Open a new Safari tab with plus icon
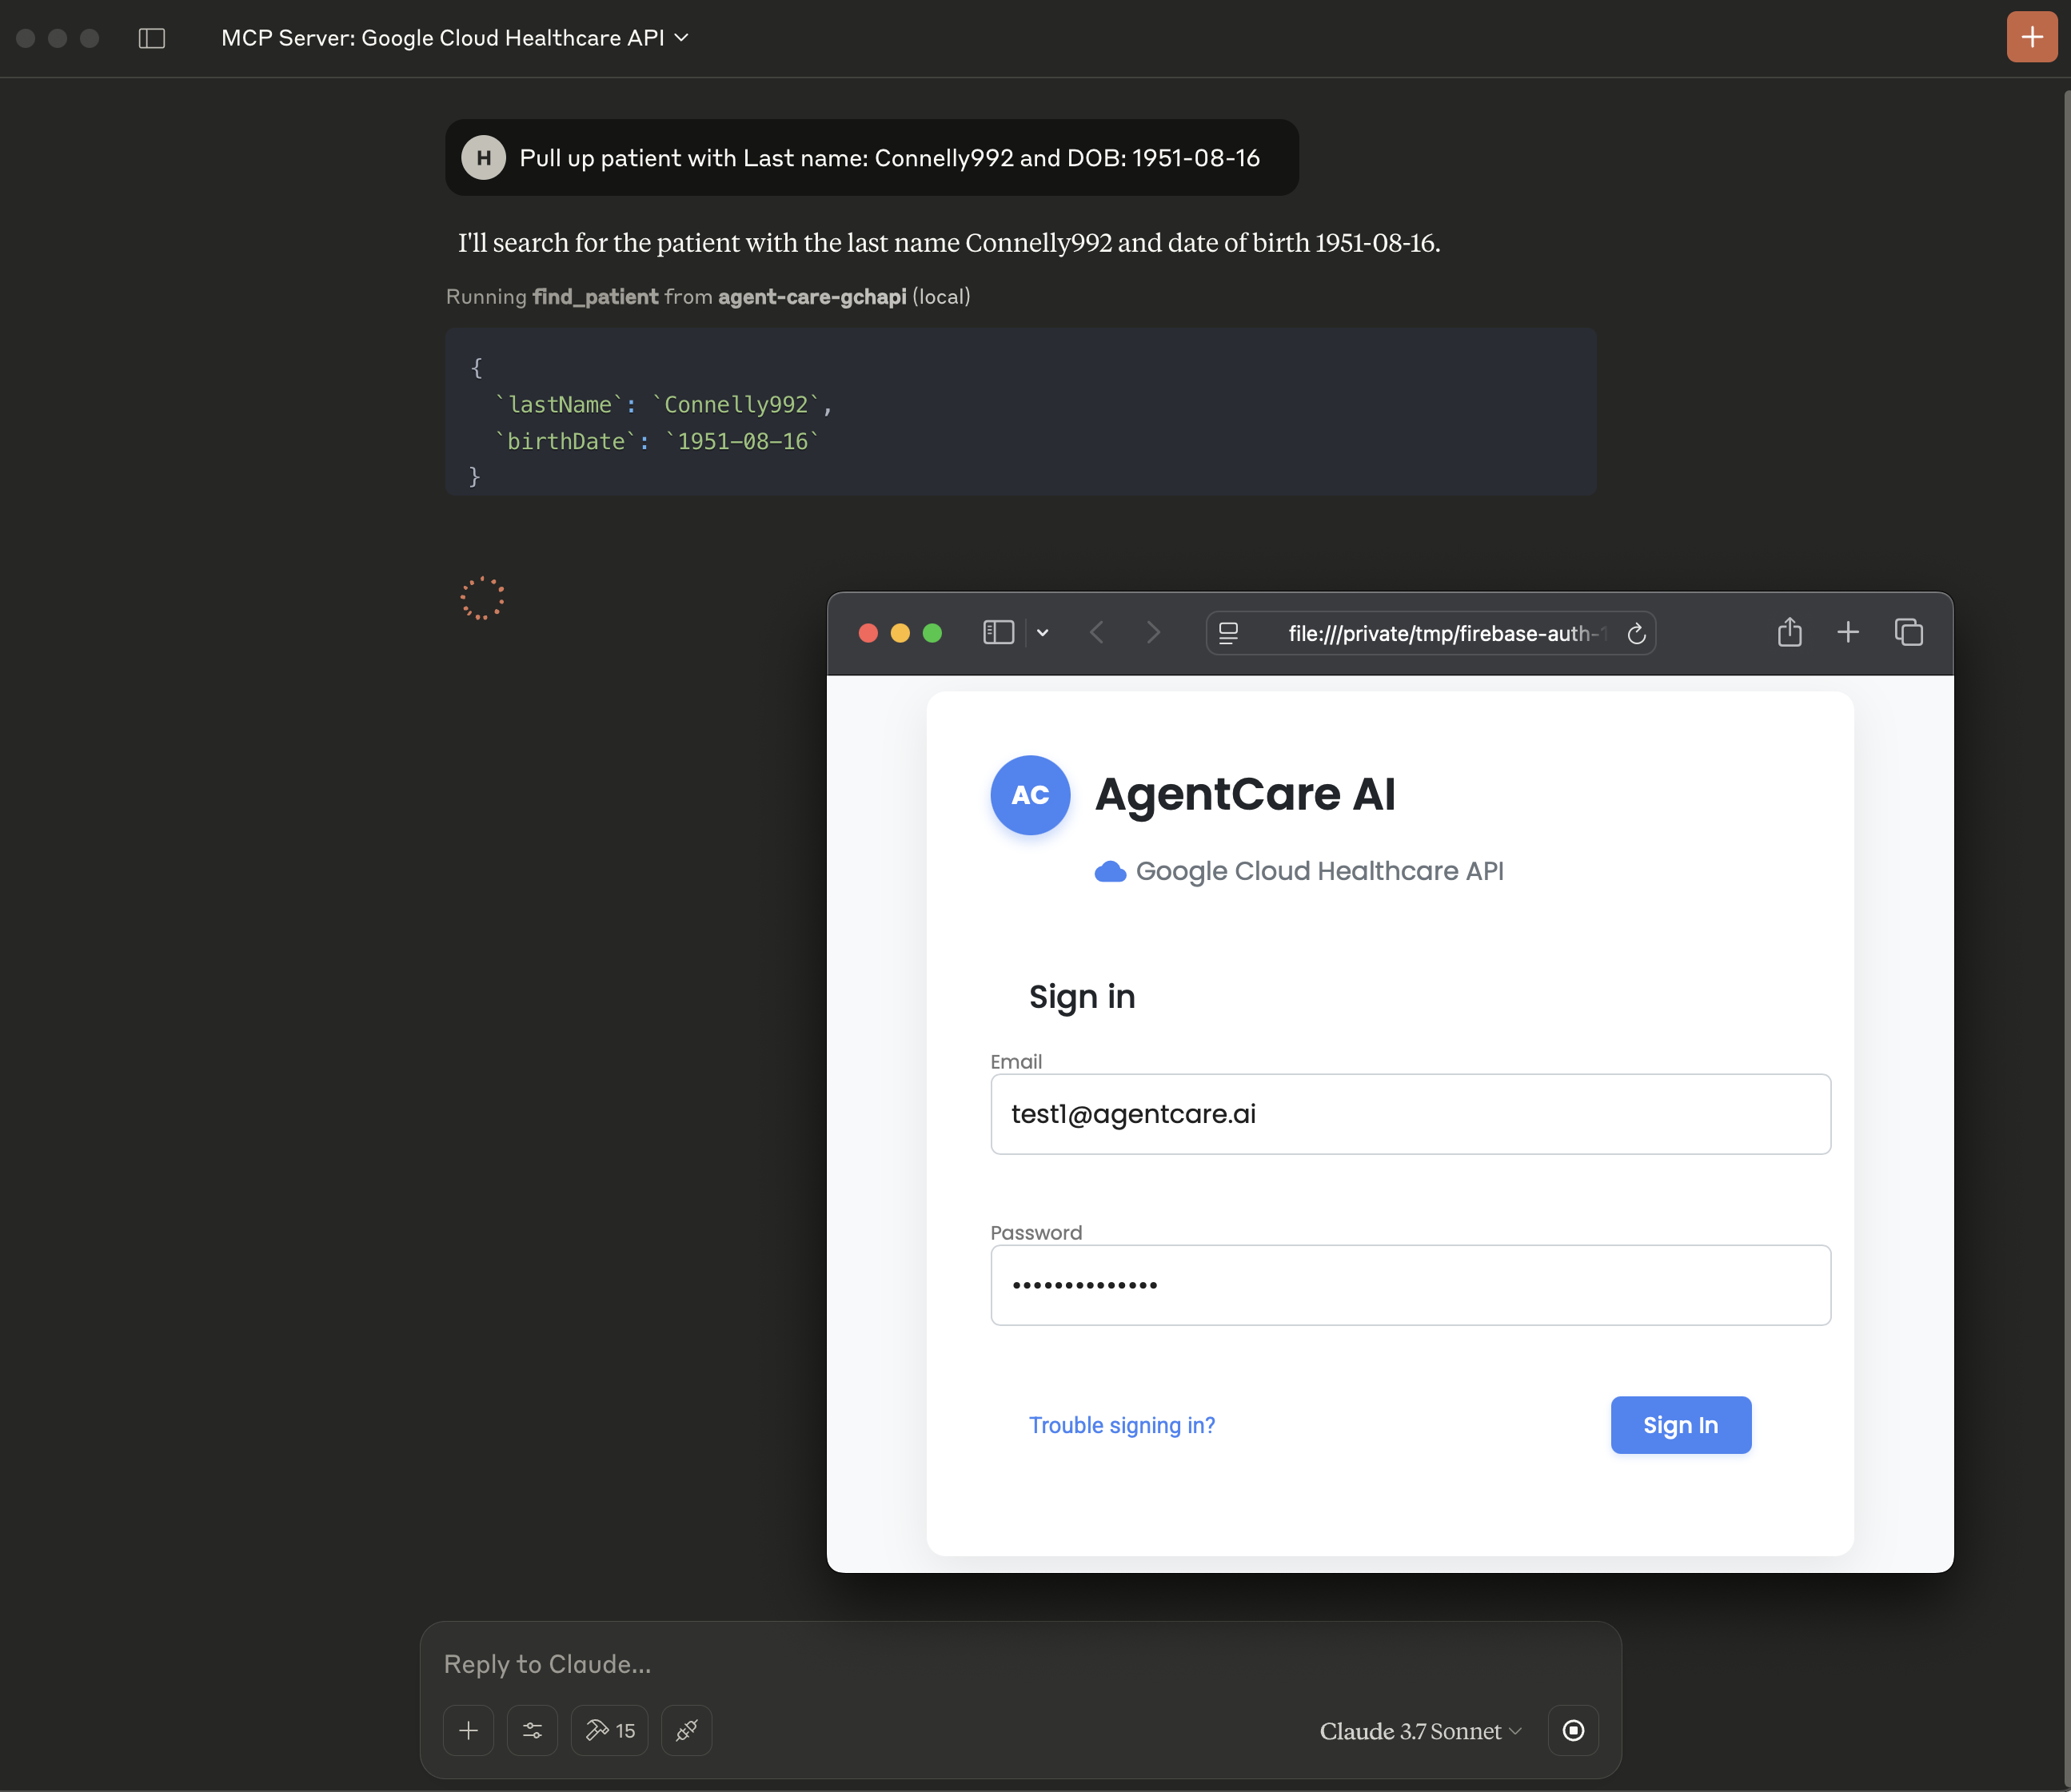The image size is (2071, 1792). tap(1848, 632)
